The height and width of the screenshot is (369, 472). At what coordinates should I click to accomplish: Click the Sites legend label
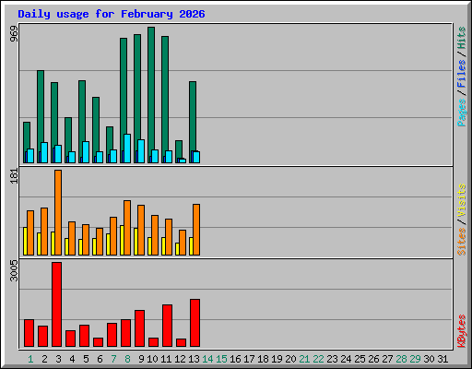tap(462, 242)
